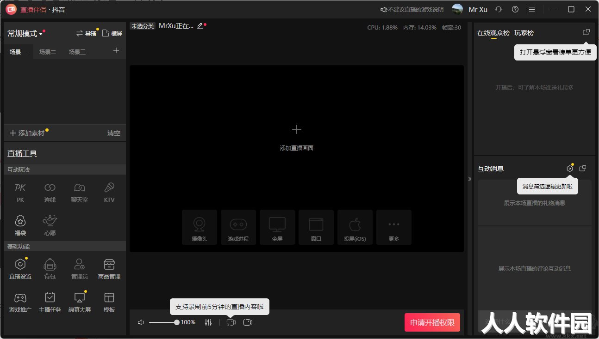
Task: Click the CPU: 1.88% readout
Action: tap(382, 28)
